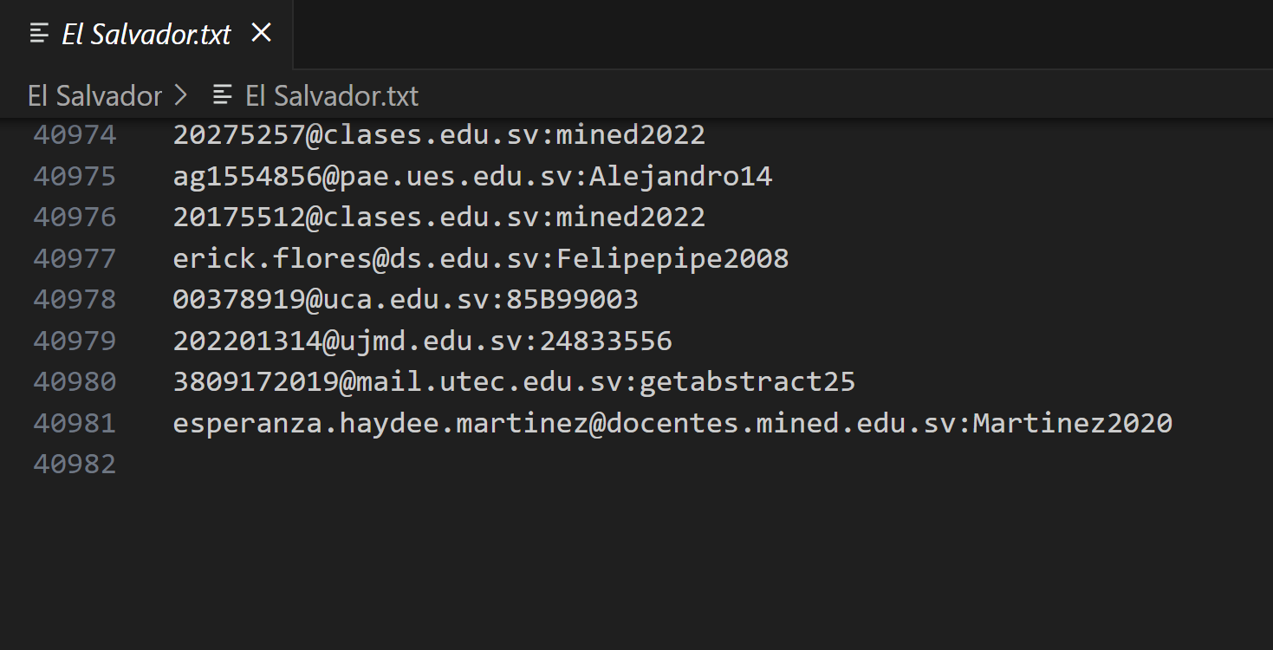Click the text content on line 40977
This screenshot has width=1273, height=650.
coord(481,258)
